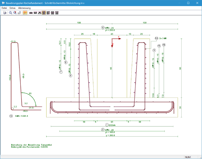Click position marker 9 on right side

pyautogui.click(x=154, y=50)
